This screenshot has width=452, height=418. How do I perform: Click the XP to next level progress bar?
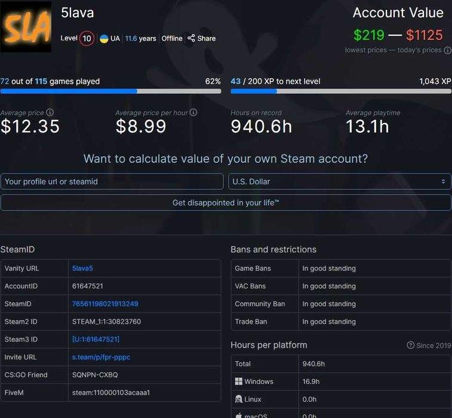coord(341,91)
